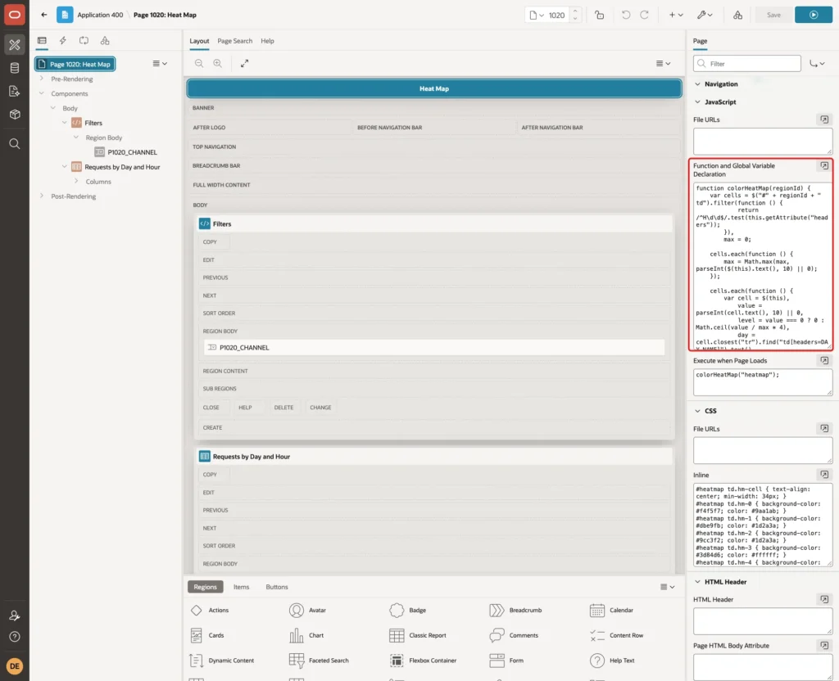The image size is (839, 681).
Task: Collapse the HTML Header property group
Action: coord(697,582)
